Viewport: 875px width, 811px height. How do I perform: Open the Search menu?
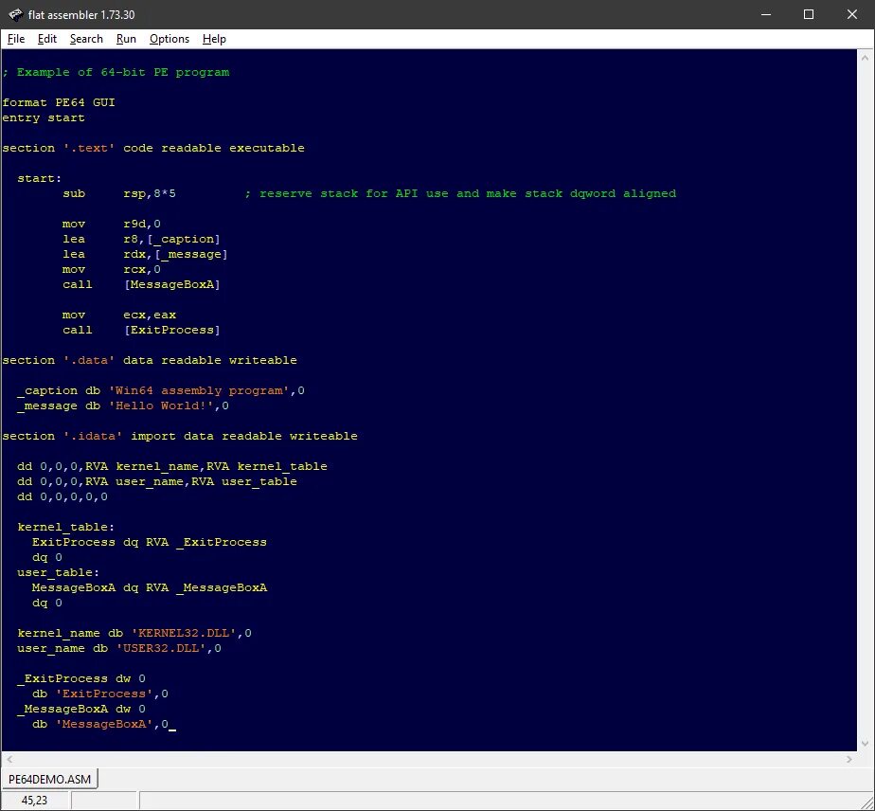point(86,39)
